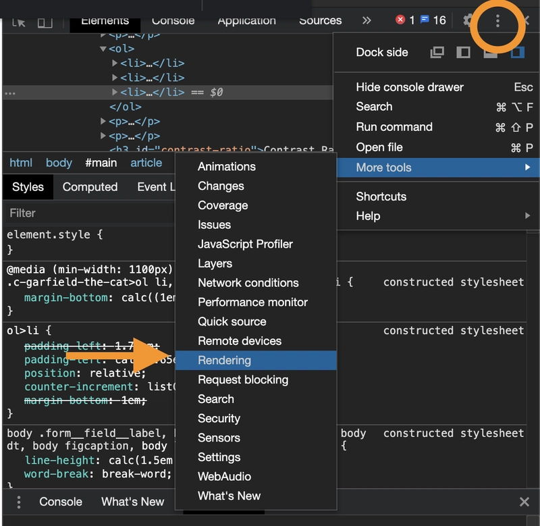The image size is (540, 526).
Task: Dock DevTools to the left side
Action: [463, 53]
